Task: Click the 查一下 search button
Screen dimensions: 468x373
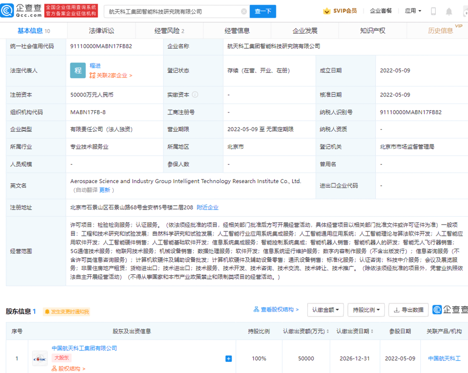Action: [263, 11]
